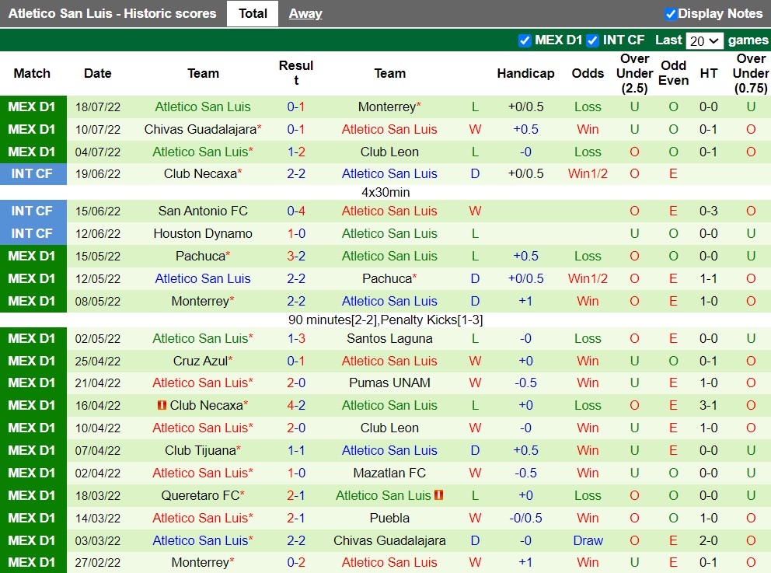Uncheck the INT CF league filter
This screenshot has height=573, width=771.
tap(592, 40)
